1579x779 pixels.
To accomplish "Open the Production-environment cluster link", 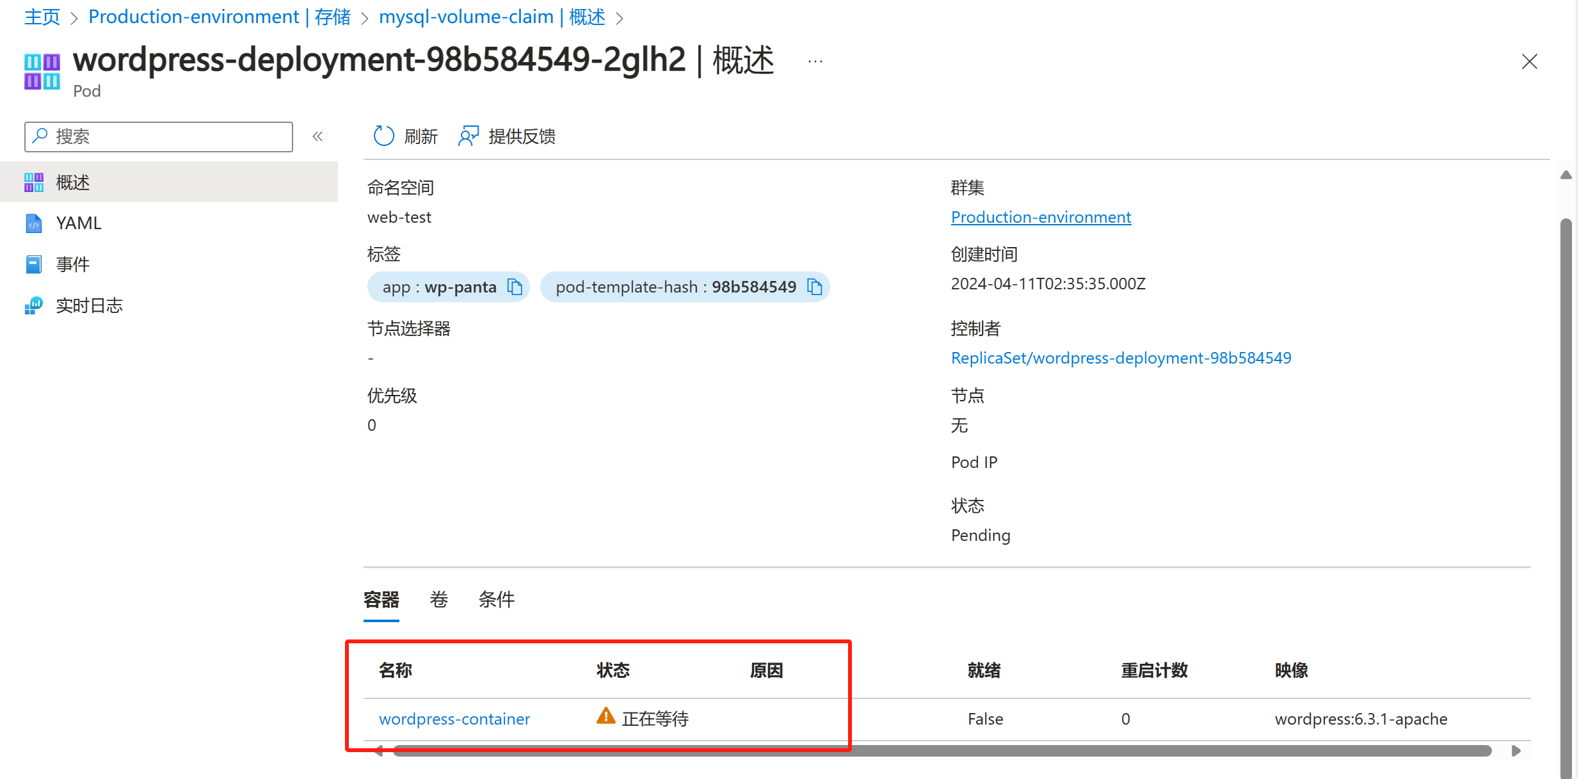I will [x=1041, y=217].
